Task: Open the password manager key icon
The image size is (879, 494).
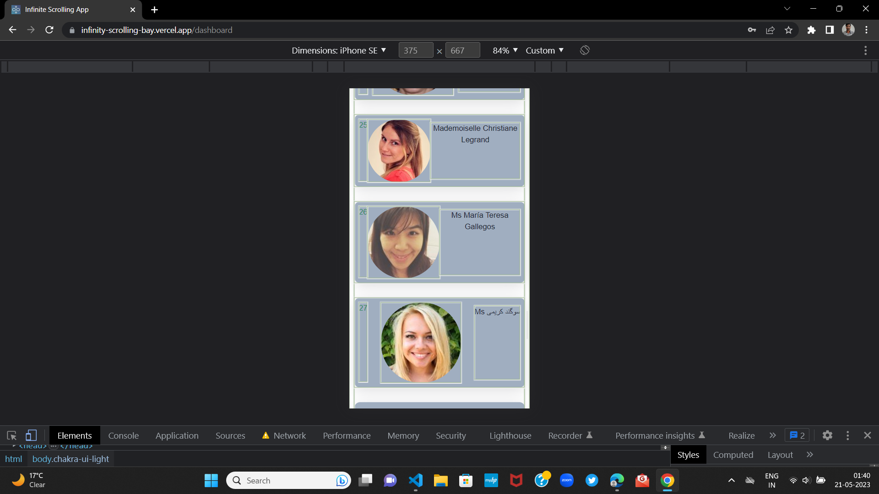Action: [752, 30]
